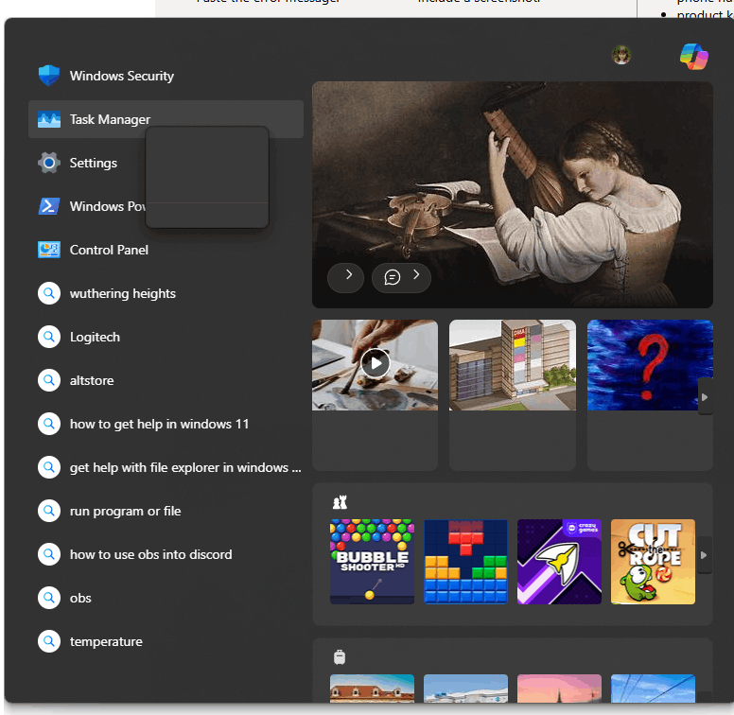Open the Settings gear entry
The image size is (734, 715).
point(166,163)
